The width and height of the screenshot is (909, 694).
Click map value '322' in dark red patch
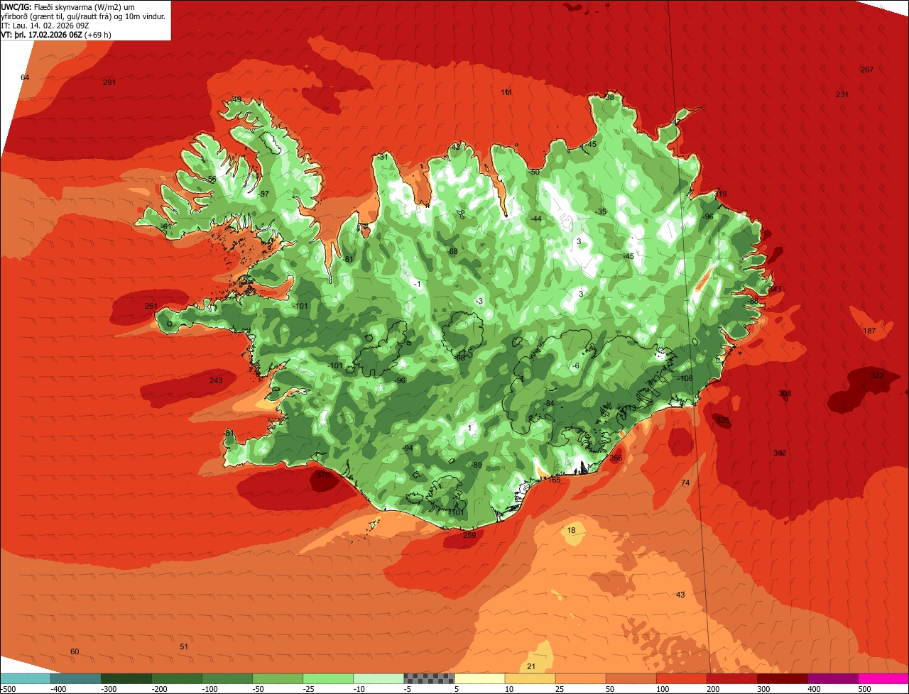click(877, 375)
